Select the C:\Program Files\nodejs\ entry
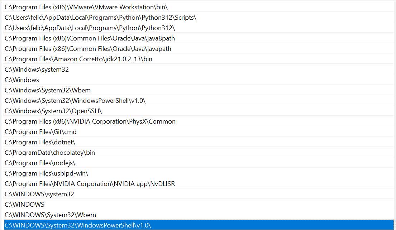396x230 pixels. click(199, 163)
